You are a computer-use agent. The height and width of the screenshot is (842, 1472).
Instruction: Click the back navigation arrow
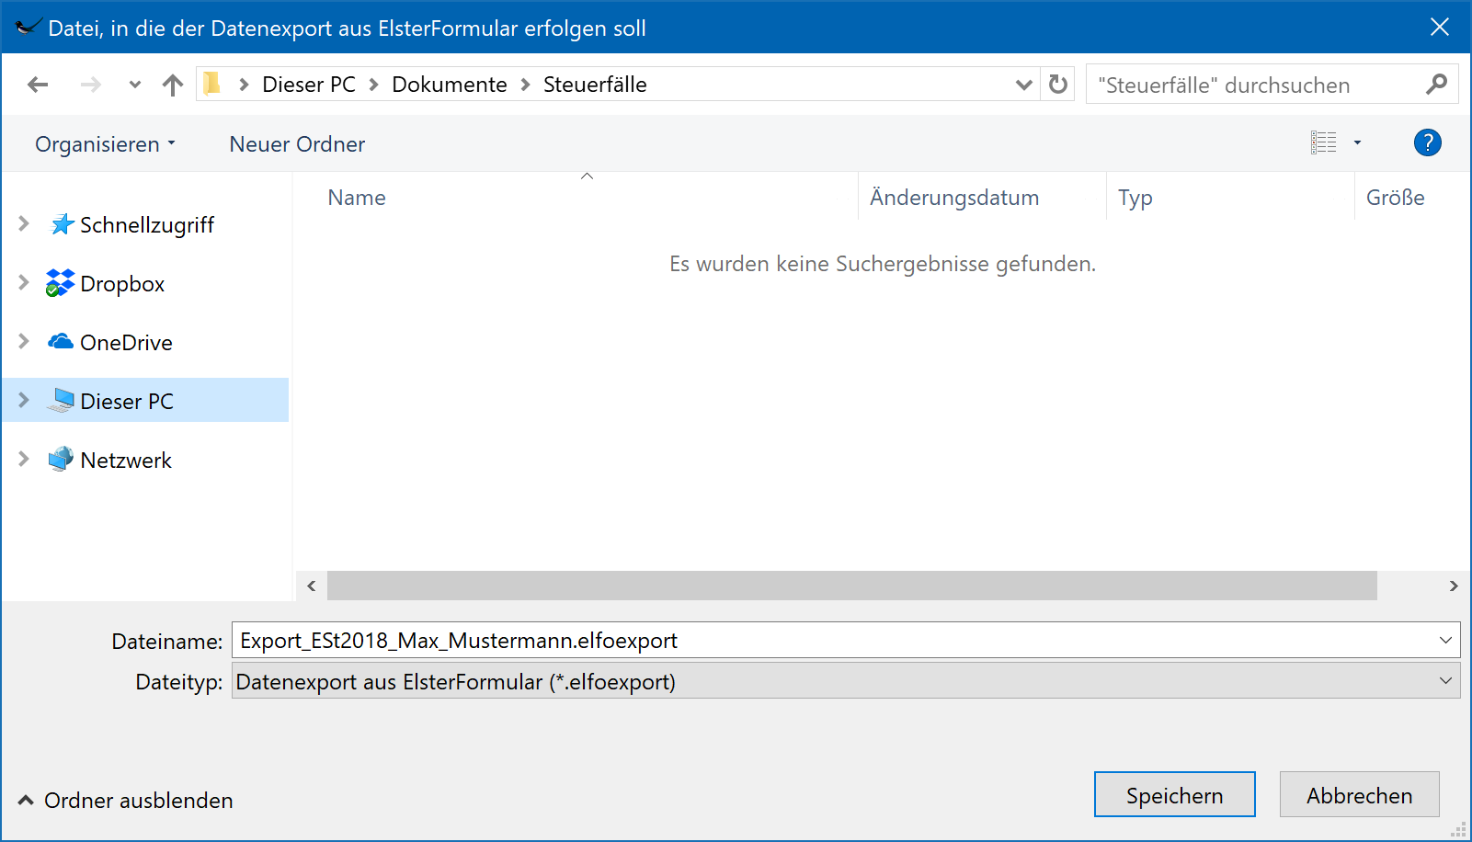click(x=38, y=85)
